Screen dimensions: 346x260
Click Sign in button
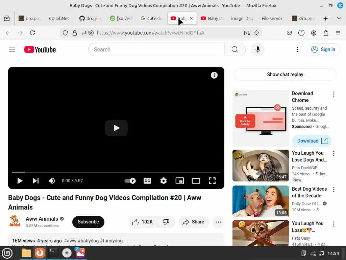pyautogui.click(x=323, y=49)
